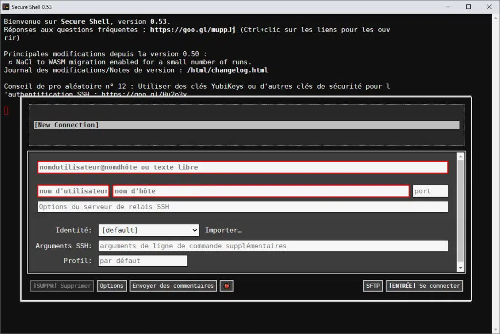Open the goo.gl/muppJj FAQ link
This screenshot has height=334, width=500.
coord(192,30)
